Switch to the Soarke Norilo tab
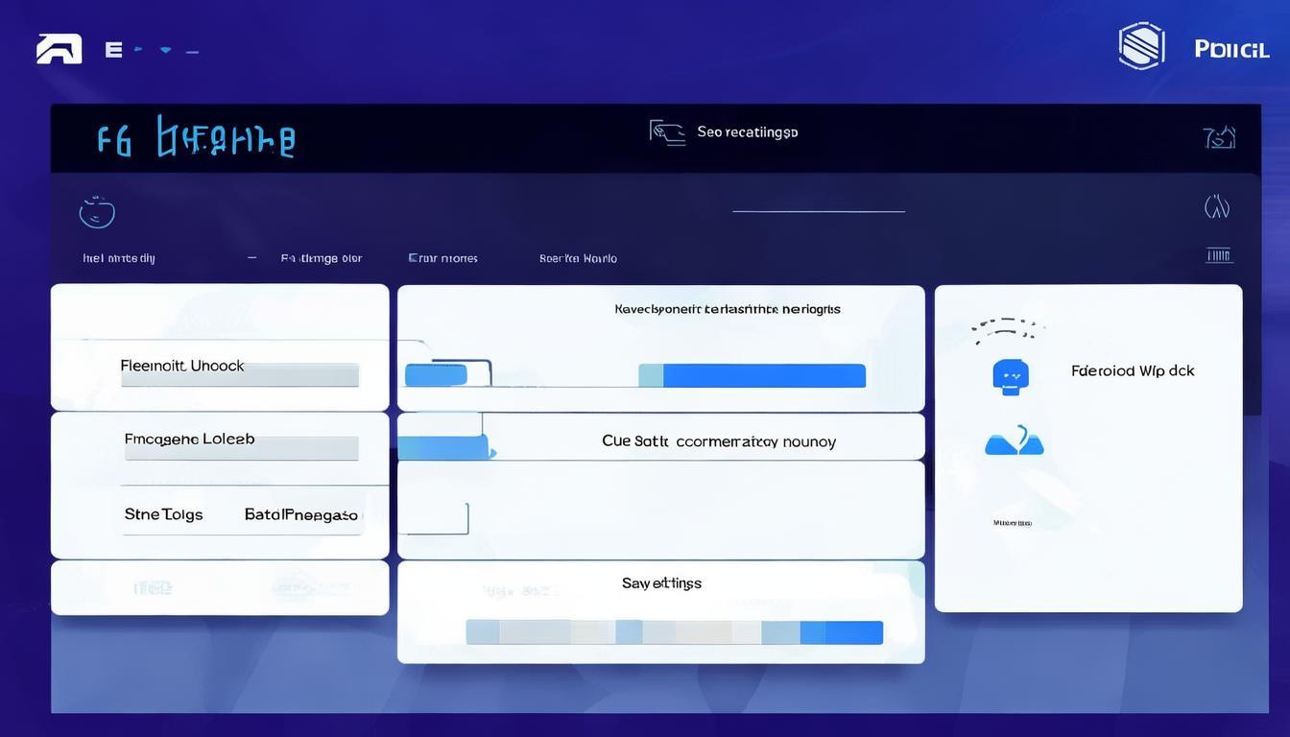This screenshot has height=737, width=1290. 578,258
